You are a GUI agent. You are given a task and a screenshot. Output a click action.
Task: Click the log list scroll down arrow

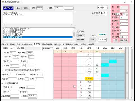74,38
